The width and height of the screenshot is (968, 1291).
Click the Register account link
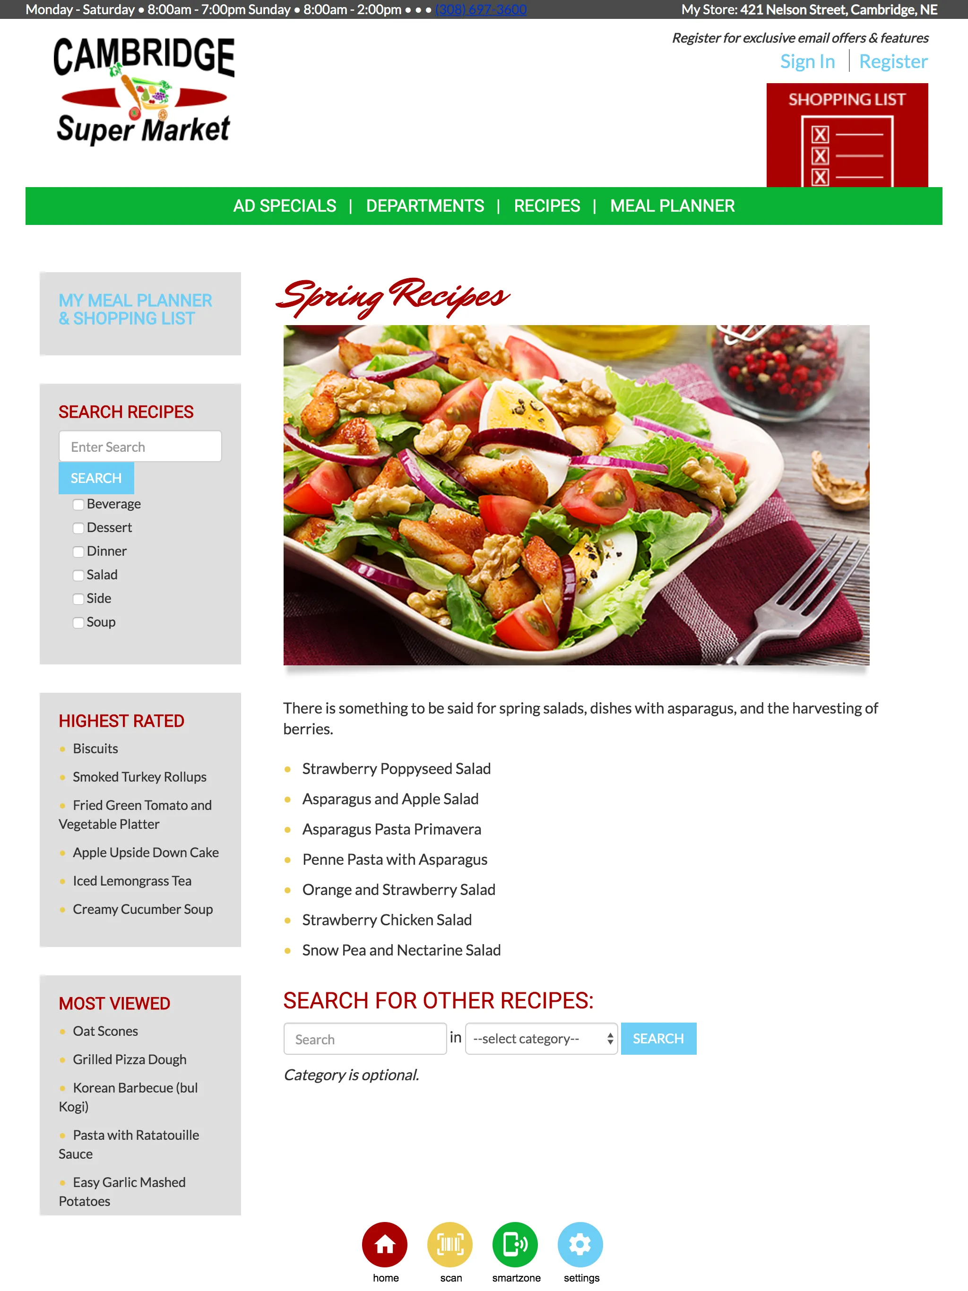pyautogui.click(x=893, y=61)
